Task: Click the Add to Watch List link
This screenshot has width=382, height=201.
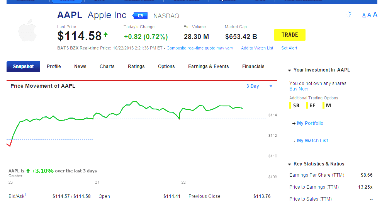Action: tap(257, 48)
